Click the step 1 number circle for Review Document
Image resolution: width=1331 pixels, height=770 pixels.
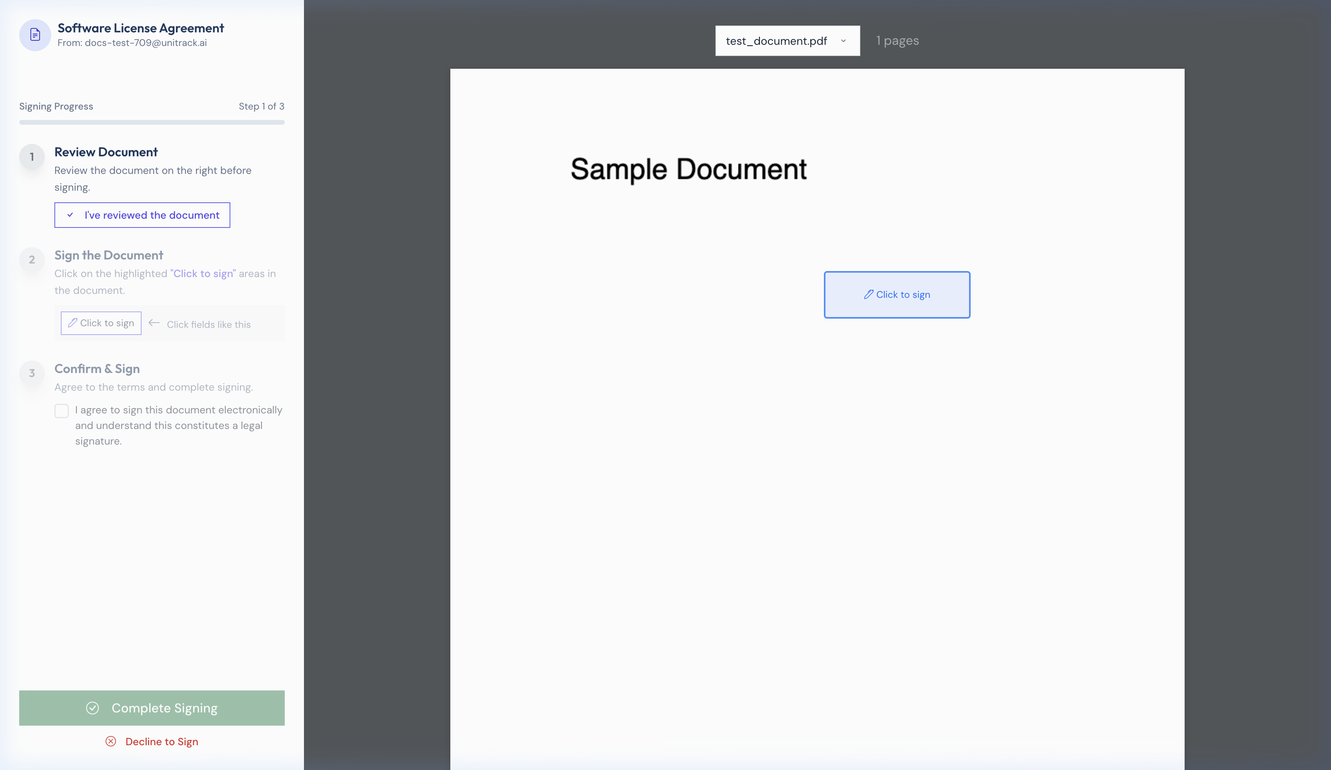32,157
